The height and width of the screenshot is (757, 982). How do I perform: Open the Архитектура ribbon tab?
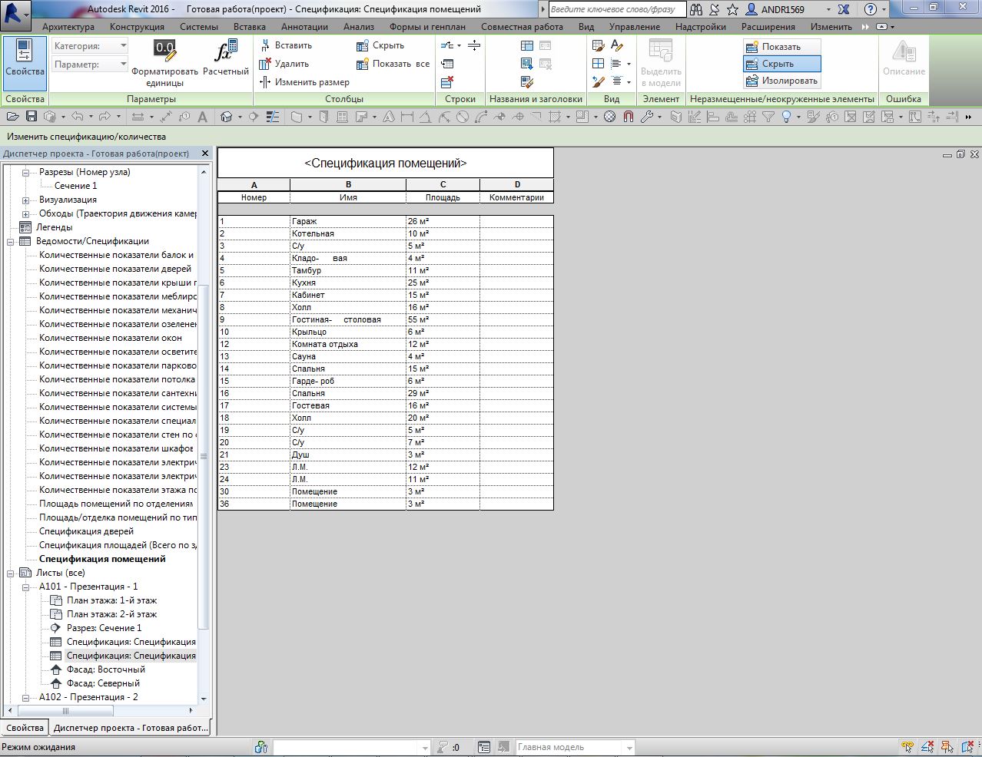[x=68, y=27]
